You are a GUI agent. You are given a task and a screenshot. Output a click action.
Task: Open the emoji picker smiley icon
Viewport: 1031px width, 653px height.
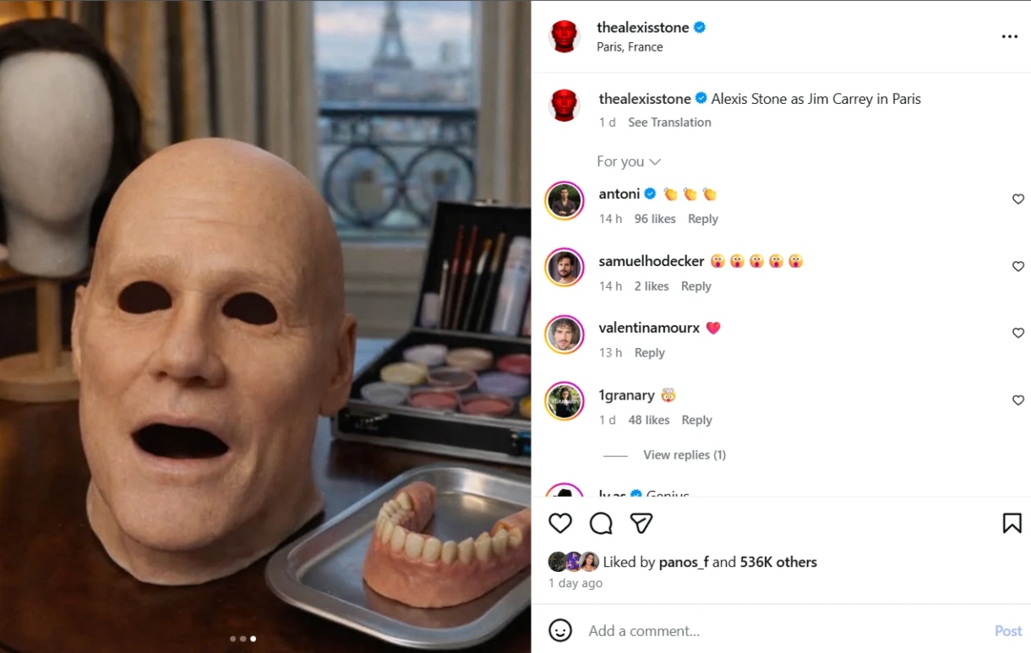tap(560, 630)
